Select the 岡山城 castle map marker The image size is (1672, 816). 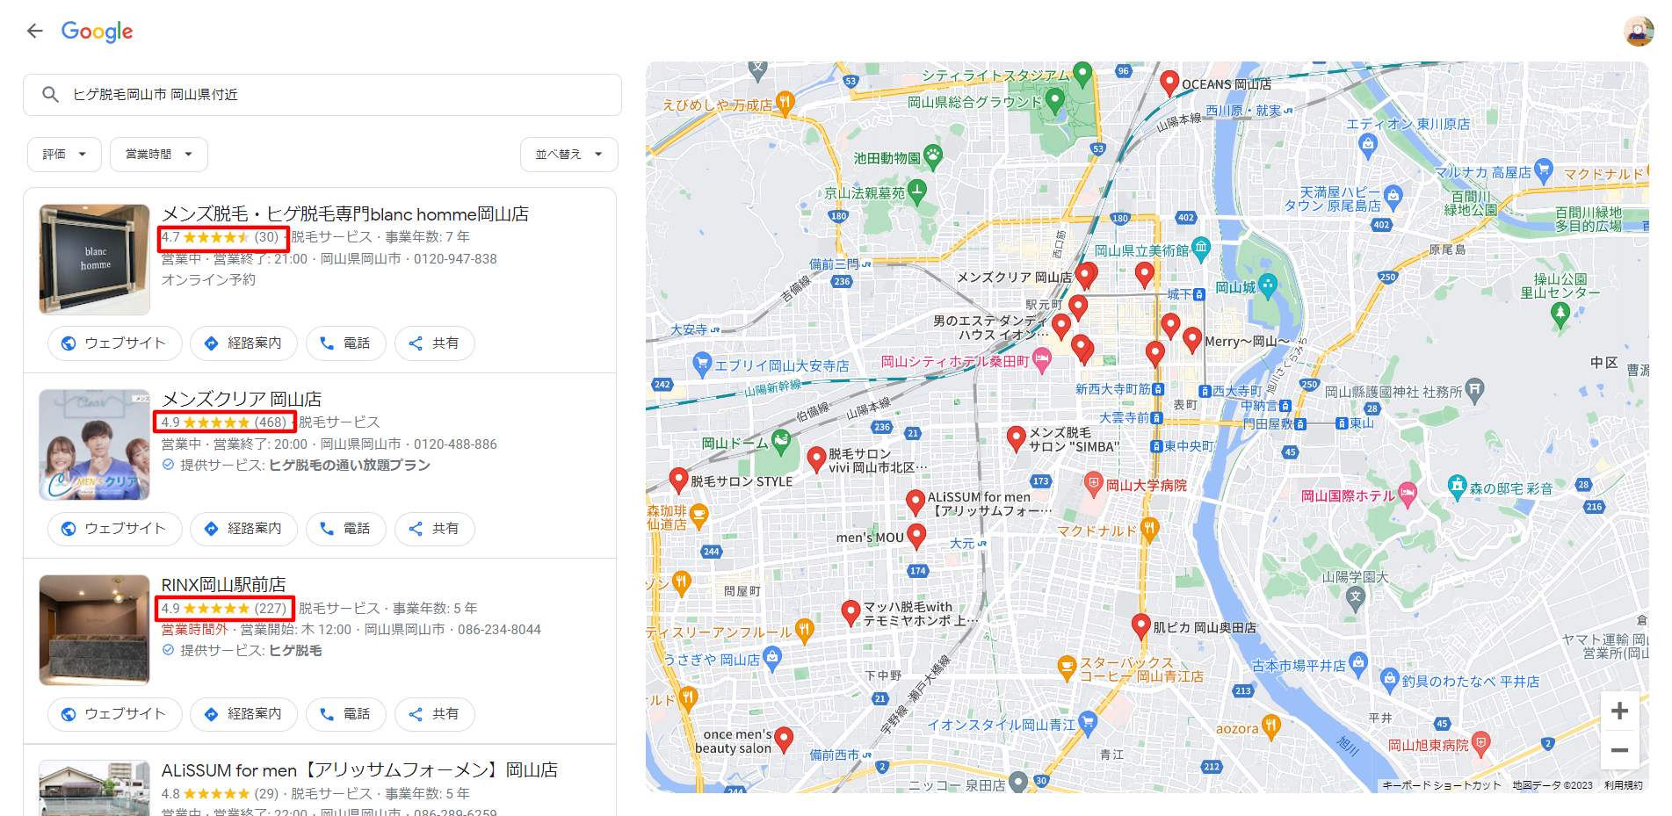(1267, 285)
